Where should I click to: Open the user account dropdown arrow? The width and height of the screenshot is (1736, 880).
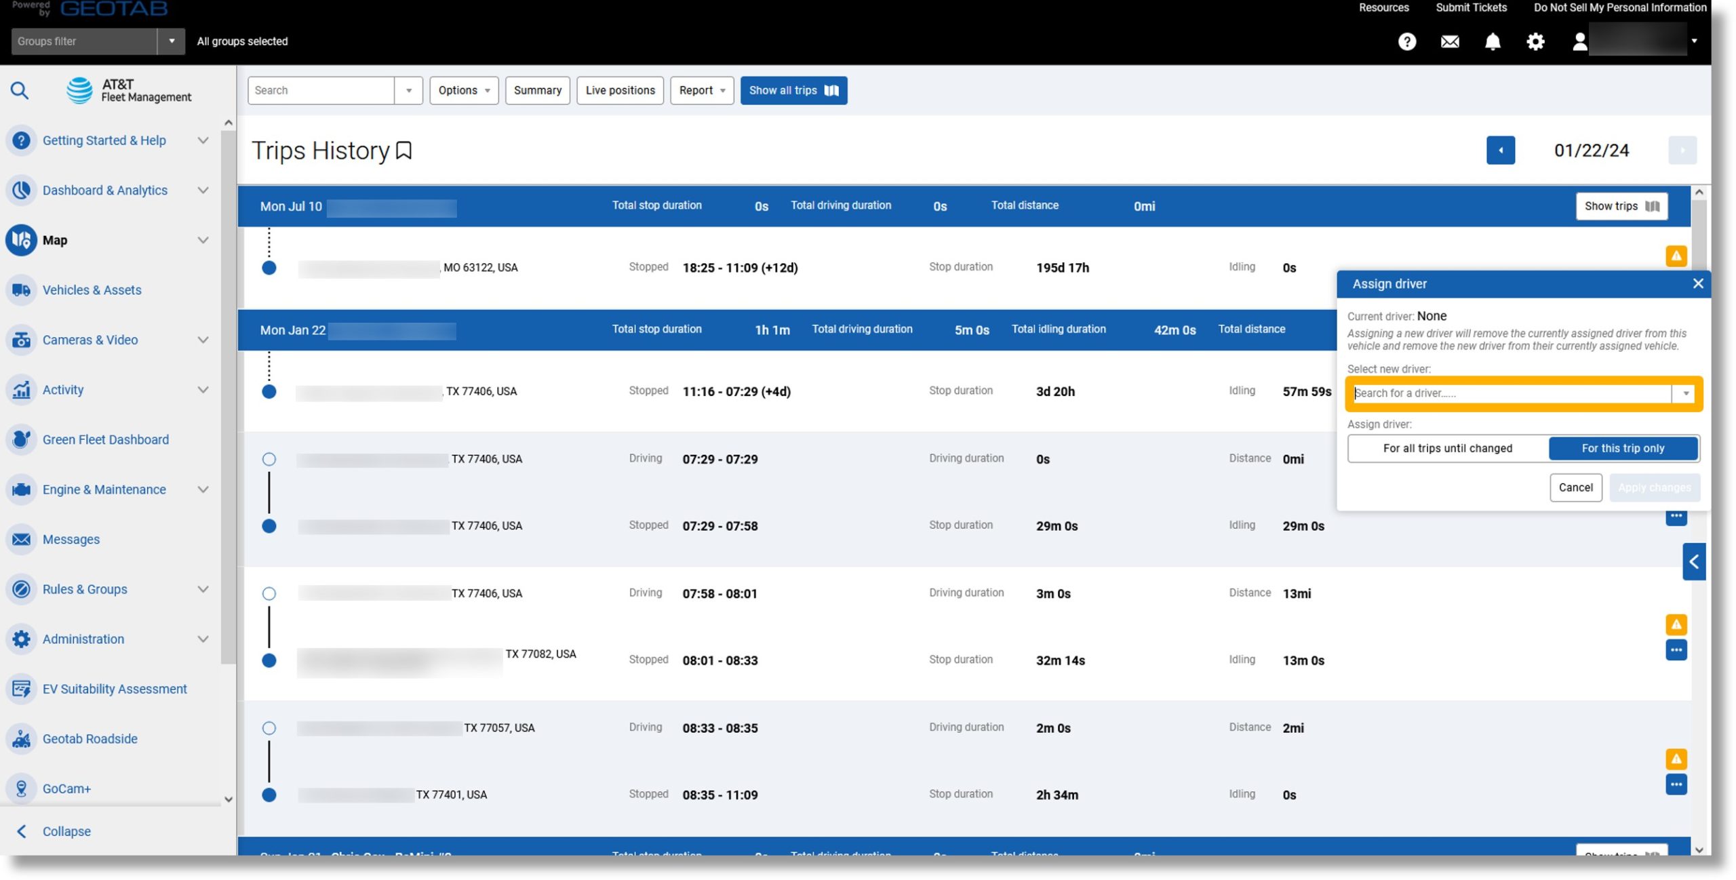(x=1694, y=41)
